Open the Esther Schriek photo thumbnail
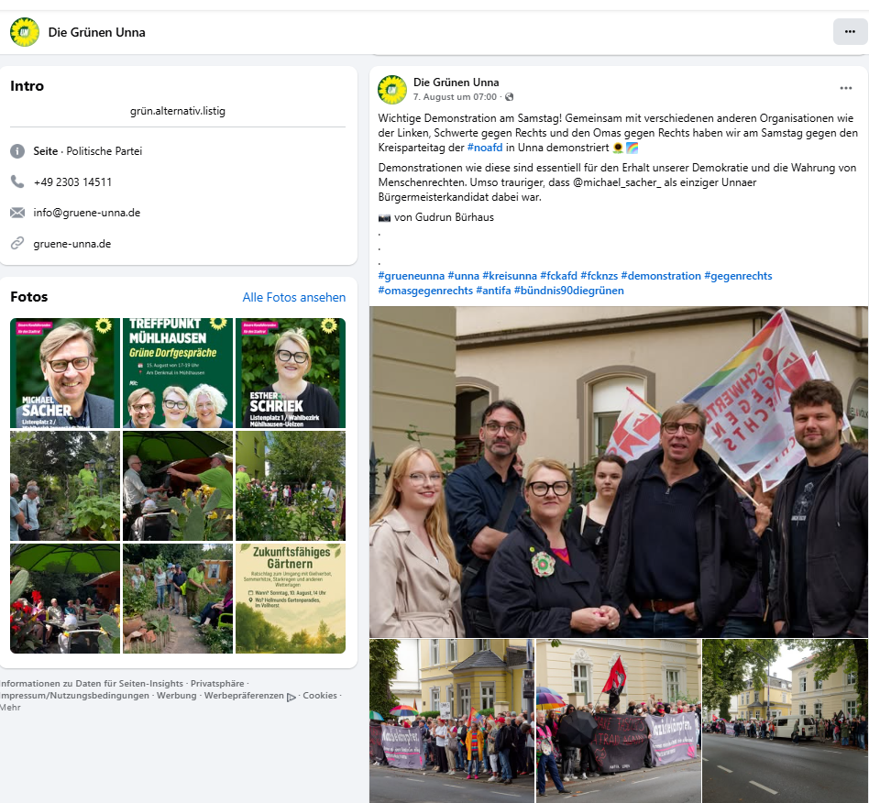 [291, 373]
